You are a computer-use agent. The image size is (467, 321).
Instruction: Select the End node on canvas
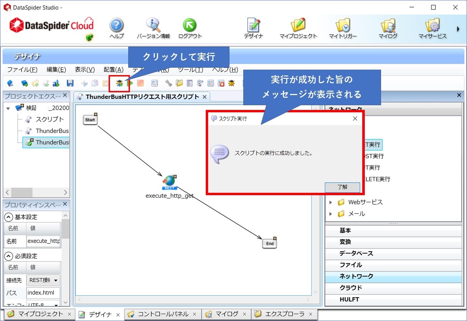pos(270,243)
